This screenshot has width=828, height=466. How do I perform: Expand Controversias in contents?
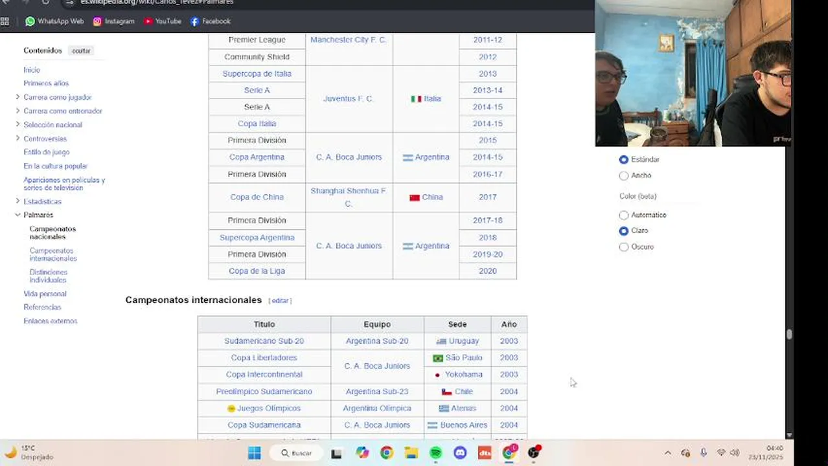point(17,139)
